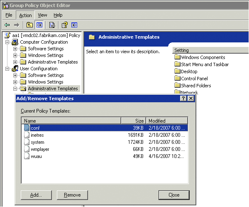Open the Action menu

(x=25, y=15)
